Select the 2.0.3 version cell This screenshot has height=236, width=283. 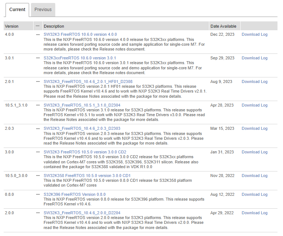point(9,128)
